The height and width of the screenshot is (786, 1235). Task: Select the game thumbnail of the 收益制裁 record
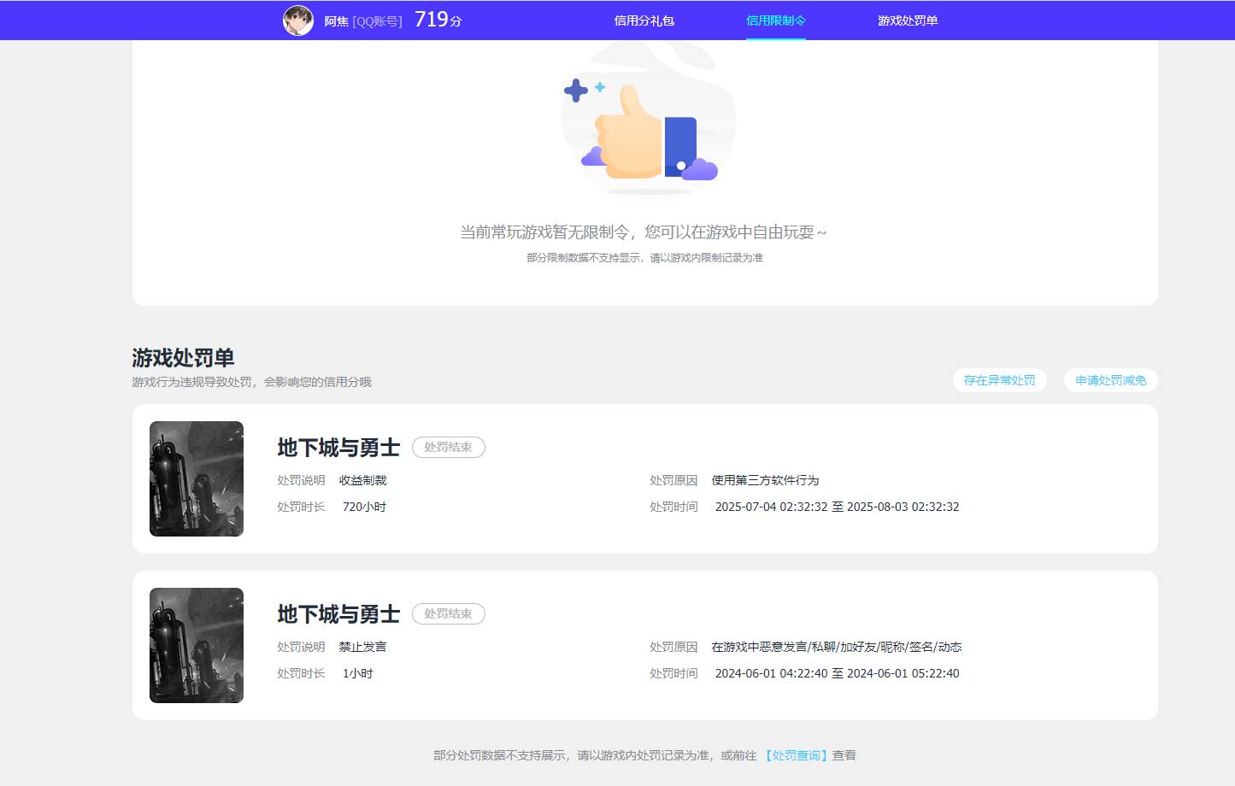[x=197, y=478]
